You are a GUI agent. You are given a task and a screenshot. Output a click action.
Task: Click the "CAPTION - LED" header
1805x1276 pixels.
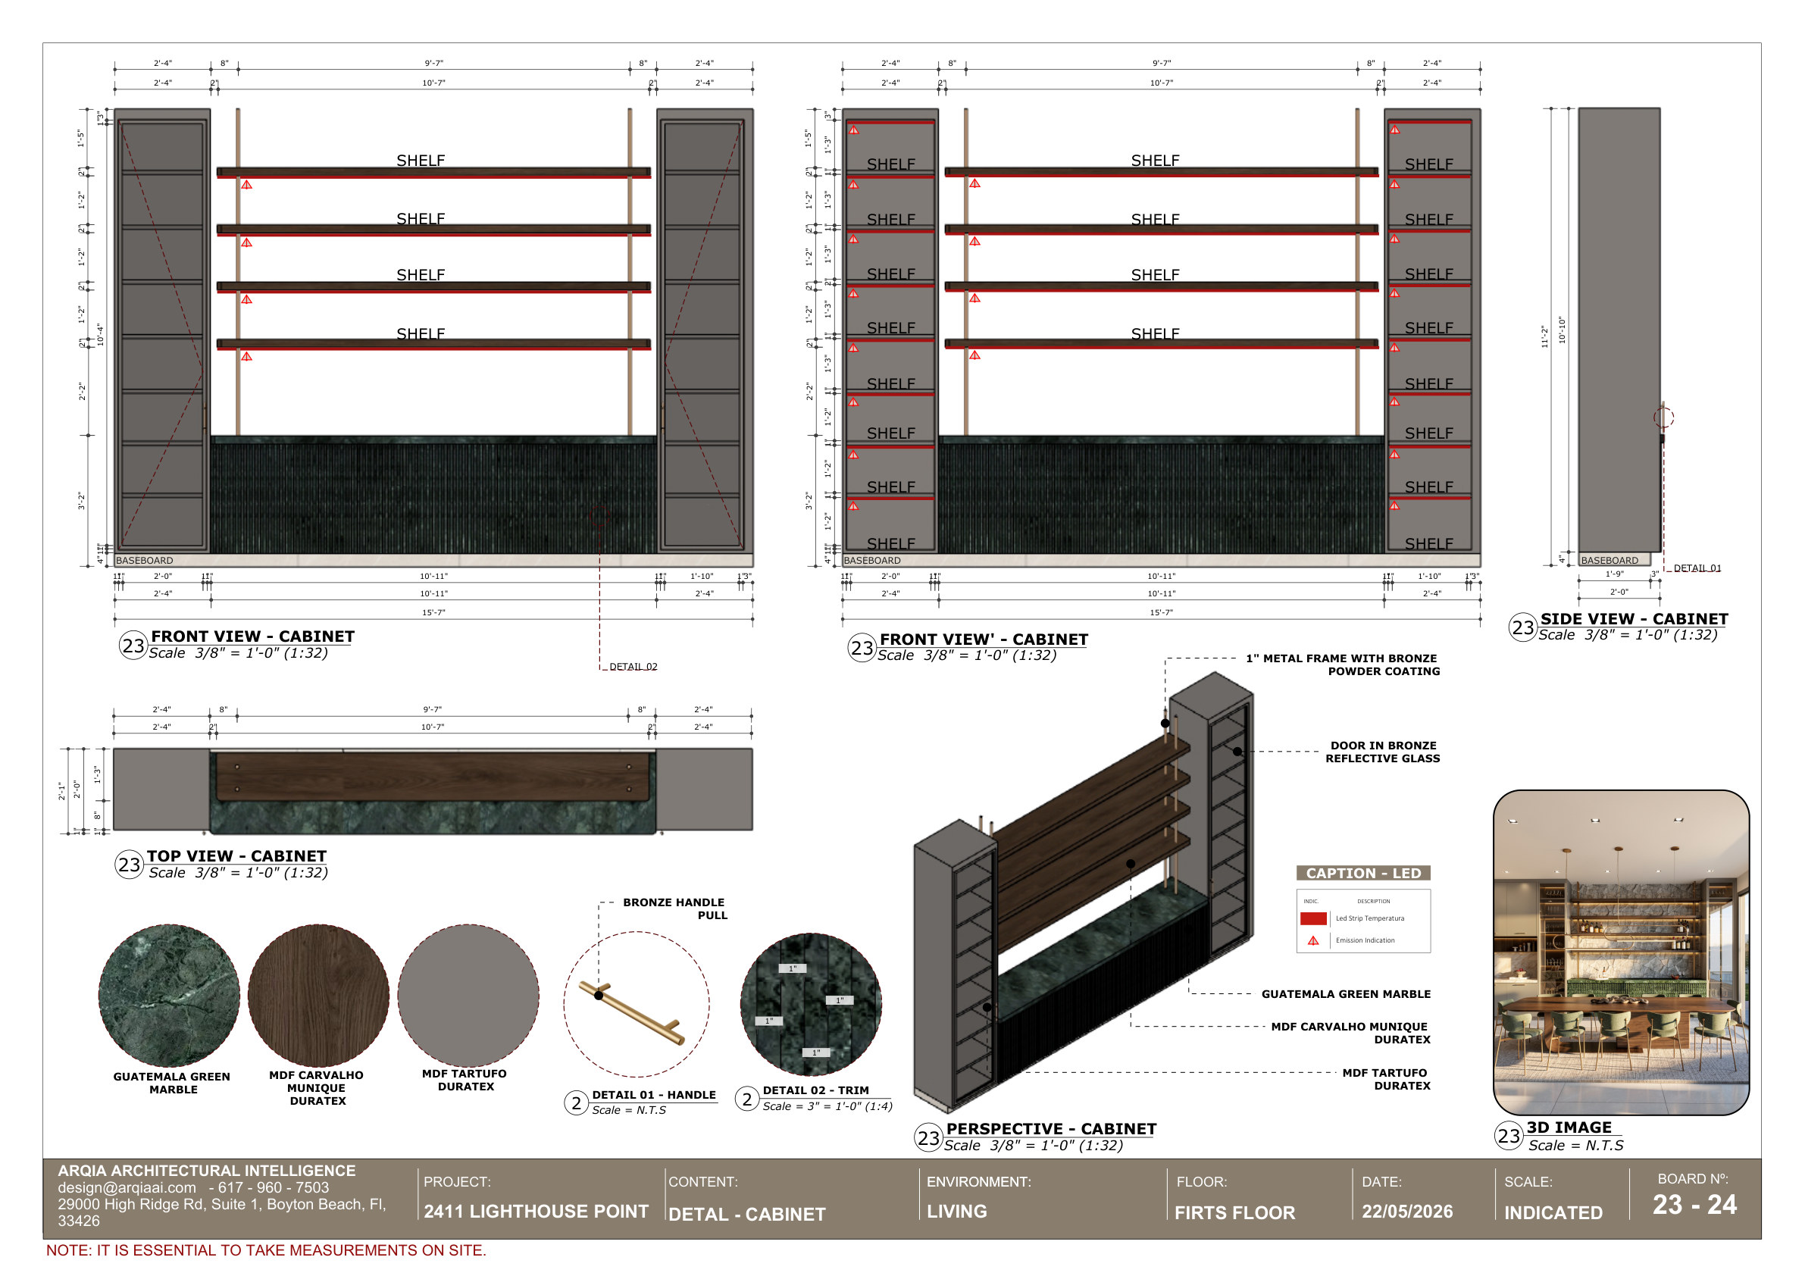click(x=1363, y=873)
